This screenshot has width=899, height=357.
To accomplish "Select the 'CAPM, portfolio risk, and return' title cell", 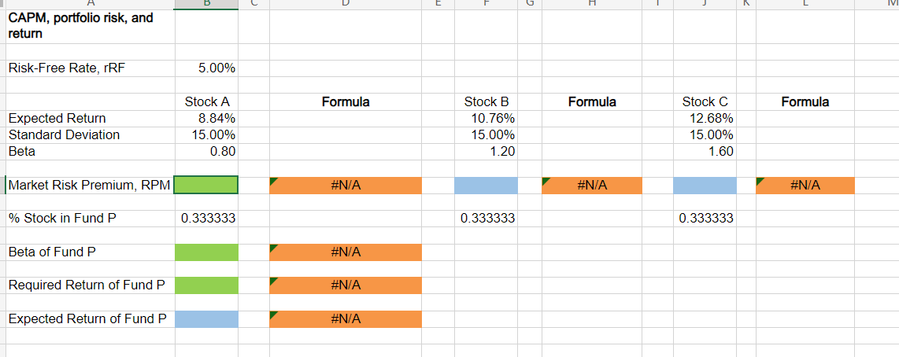I will 91,27.
